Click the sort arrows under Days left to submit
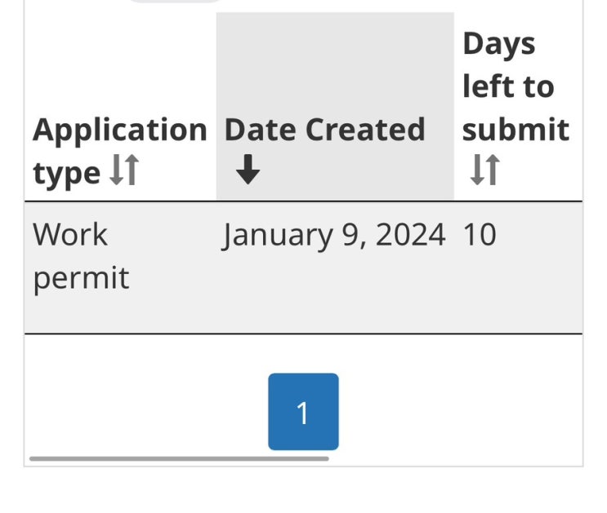Viewport: 607px width, 513px height. (484, 172)
